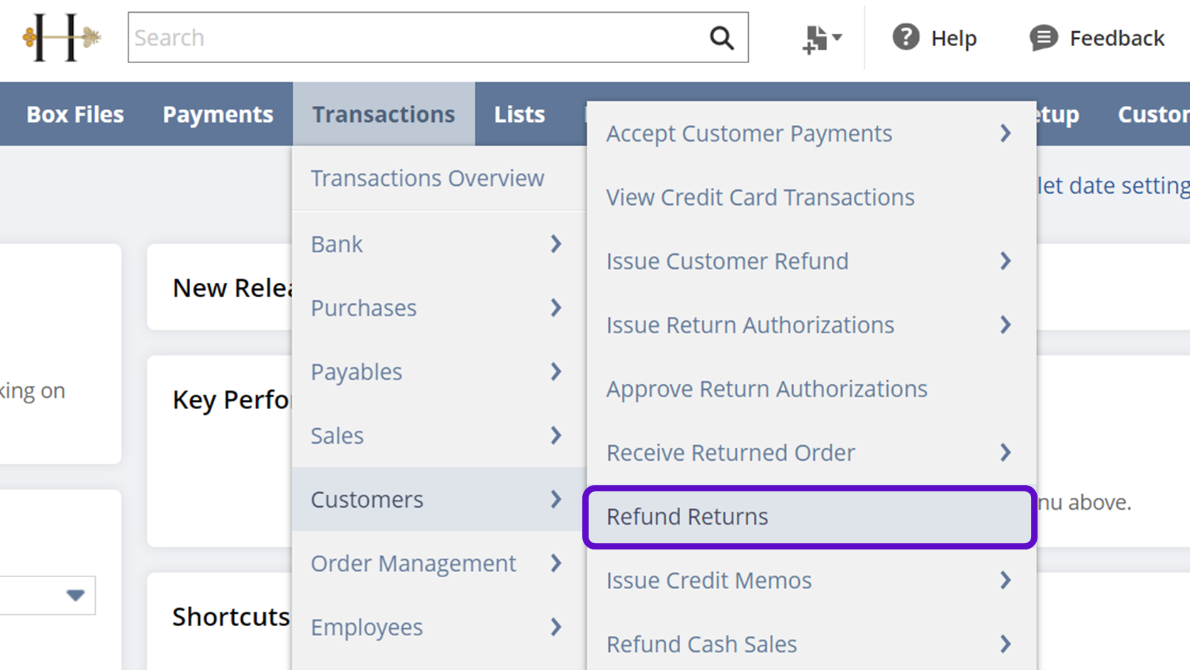This screenshot has height=670, width=1190.
Task: Open Transactions Overview
Action: pos(428,178)
